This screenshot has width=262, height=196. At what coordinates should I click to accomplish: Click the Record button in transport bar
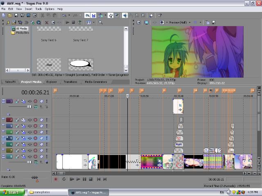(56, 179)
